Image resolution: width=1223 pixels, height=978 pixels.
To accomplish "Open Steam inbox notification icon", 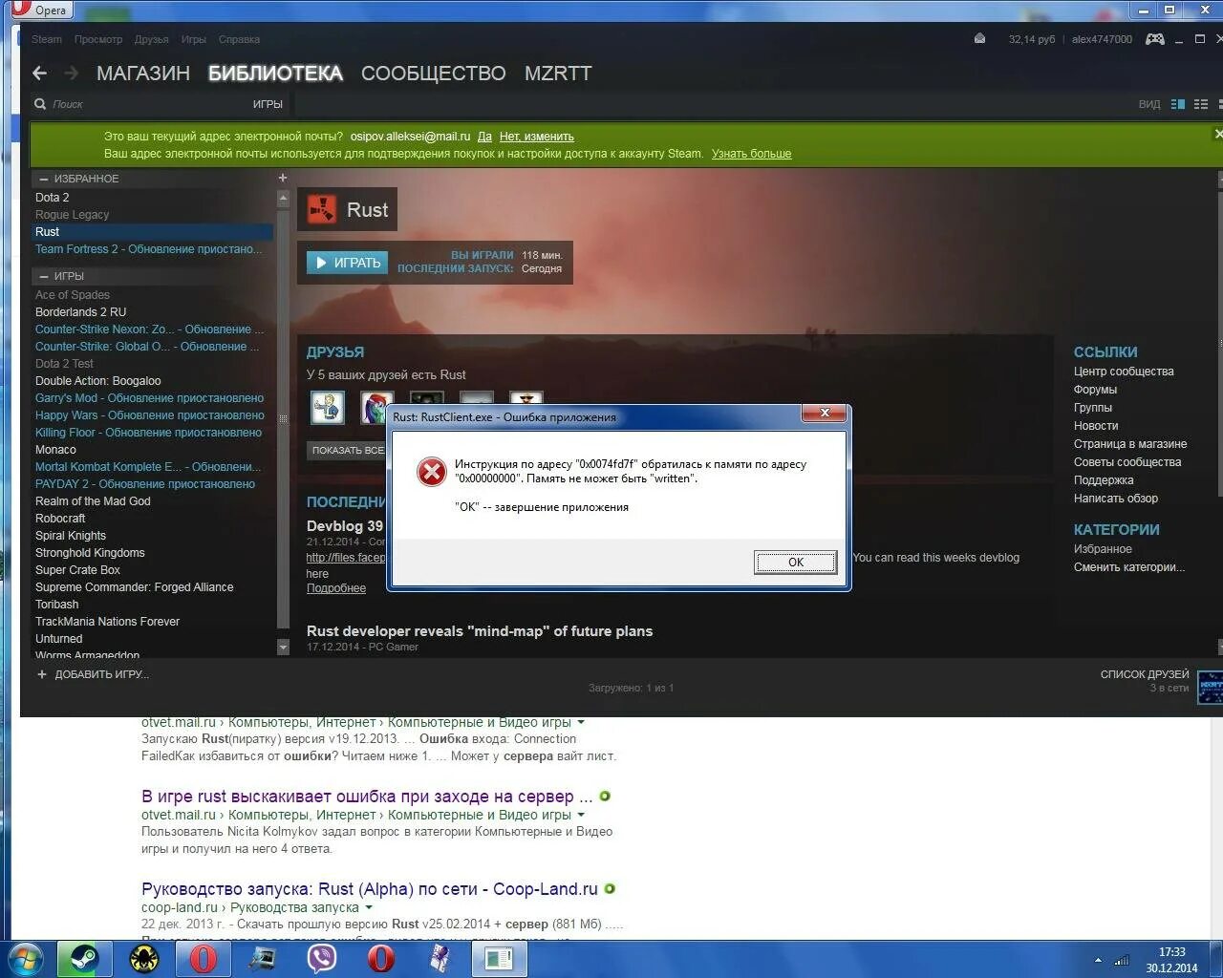I will point(979,39).
